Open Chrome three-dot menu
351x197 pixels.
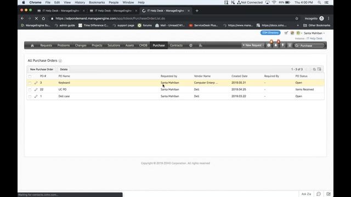tap(329, 19)
